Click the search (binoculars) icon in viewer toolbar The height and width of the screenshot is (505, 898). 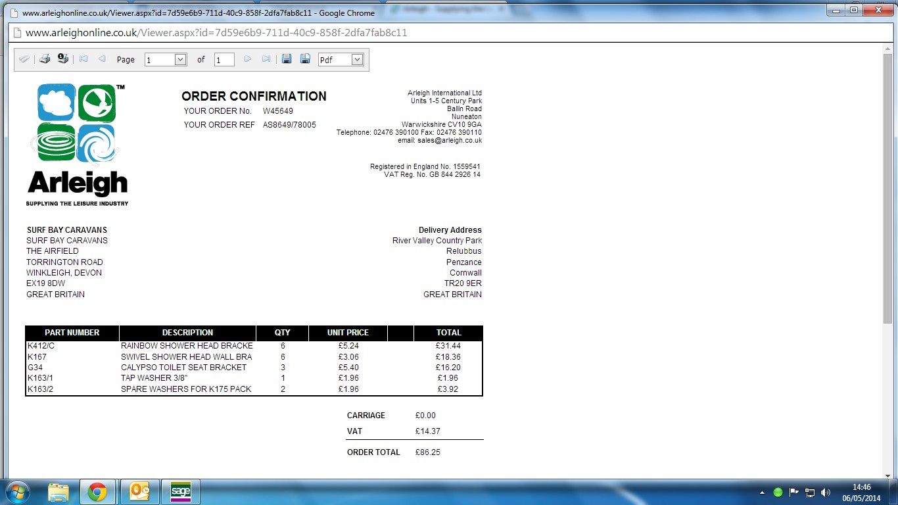coord(24,59)
